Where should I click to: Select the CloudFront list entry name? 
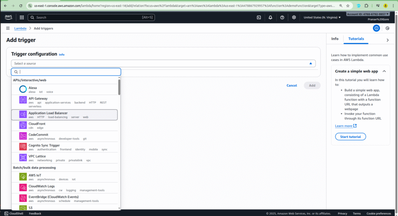(x=37, y=124)
